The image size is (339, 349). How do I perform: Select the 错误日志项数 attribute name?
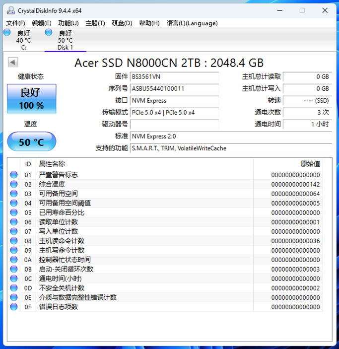pos(58,307)
